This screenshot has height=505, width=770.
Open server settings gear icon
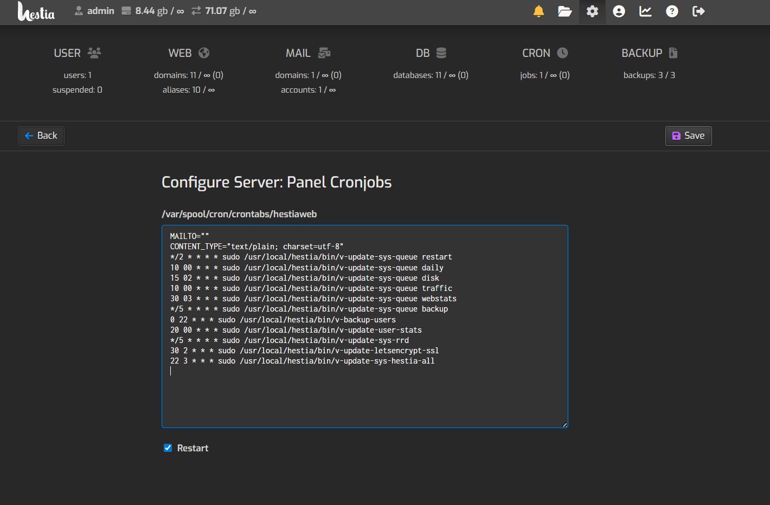coord(592,11)
